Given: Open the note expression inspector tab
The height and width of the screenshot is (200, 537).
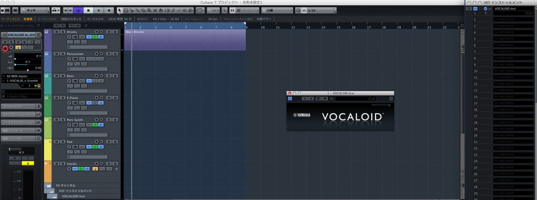Looking at the screenshot, I should pos(21,122).
